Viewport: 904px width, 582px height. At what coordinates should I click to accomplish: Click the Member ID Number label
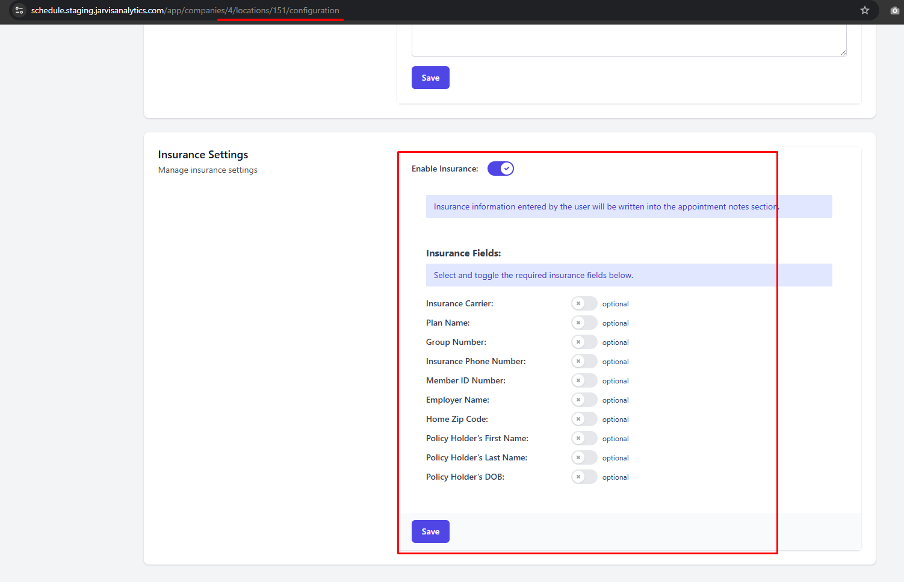466,381
